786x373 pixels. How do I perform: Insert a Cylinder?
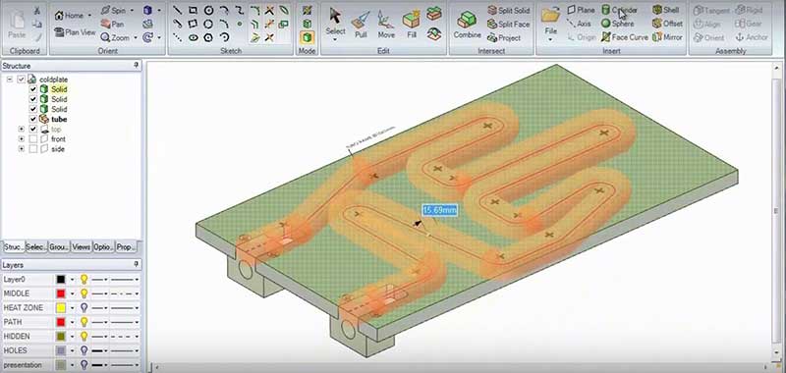click(x=620, y=10)
